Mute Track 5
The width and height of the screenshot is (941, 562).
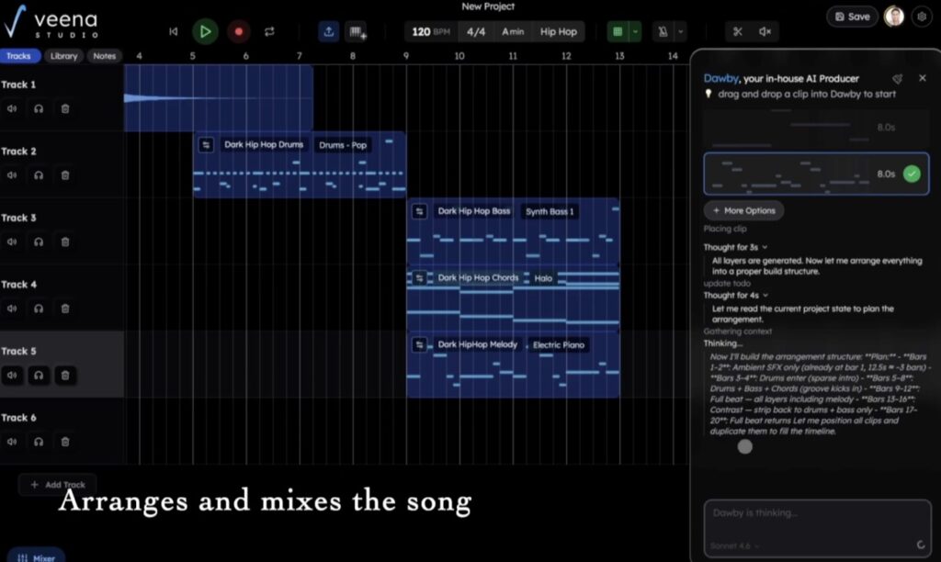click(x=12, y=375)
